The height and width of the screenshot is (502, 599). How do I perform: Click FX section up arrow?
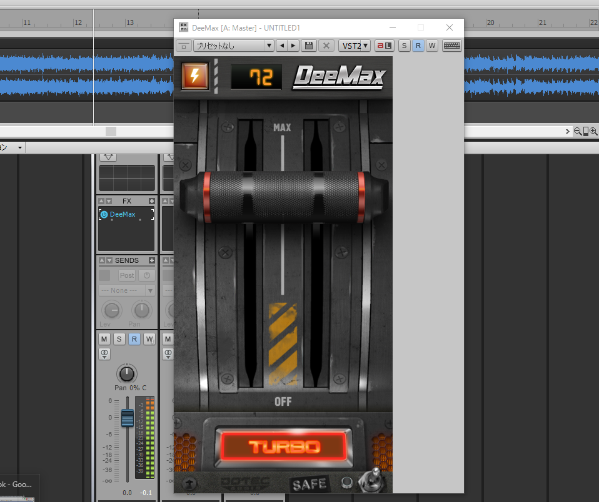click(x=101, y=201)
